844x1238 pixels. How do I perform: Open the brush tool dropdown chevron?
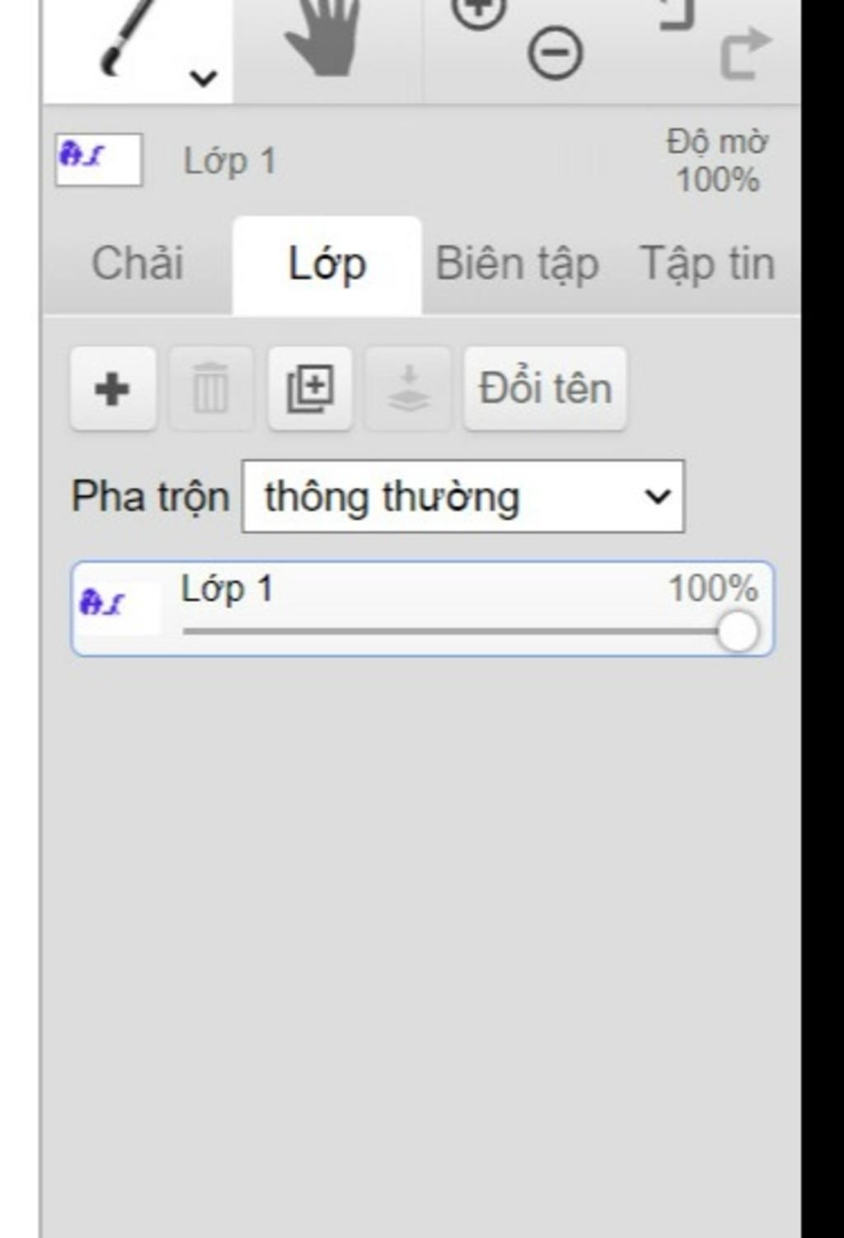(x=203, y=78)
